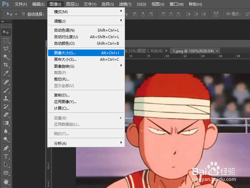Image resolution: width=250 pixels, height=188 pixels.
Task: Select the Clone Stamp tool
Action: pos(6,98)
